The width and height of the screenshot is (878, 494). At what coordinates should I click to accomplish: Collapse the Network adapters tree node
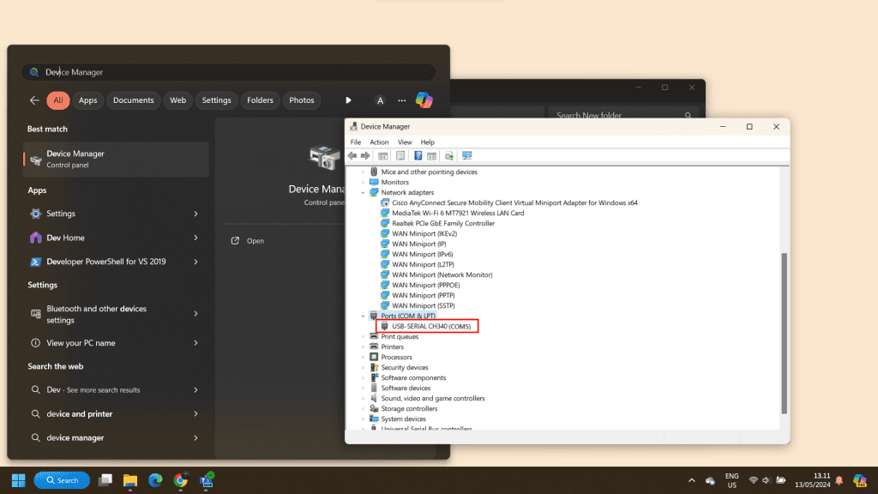click(364, 193)
